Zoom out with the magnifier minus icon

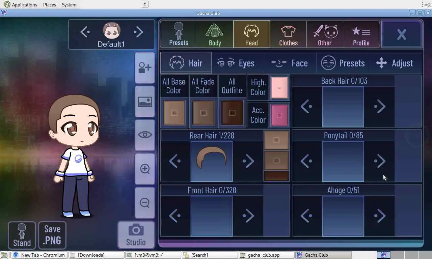click(145, 202)
